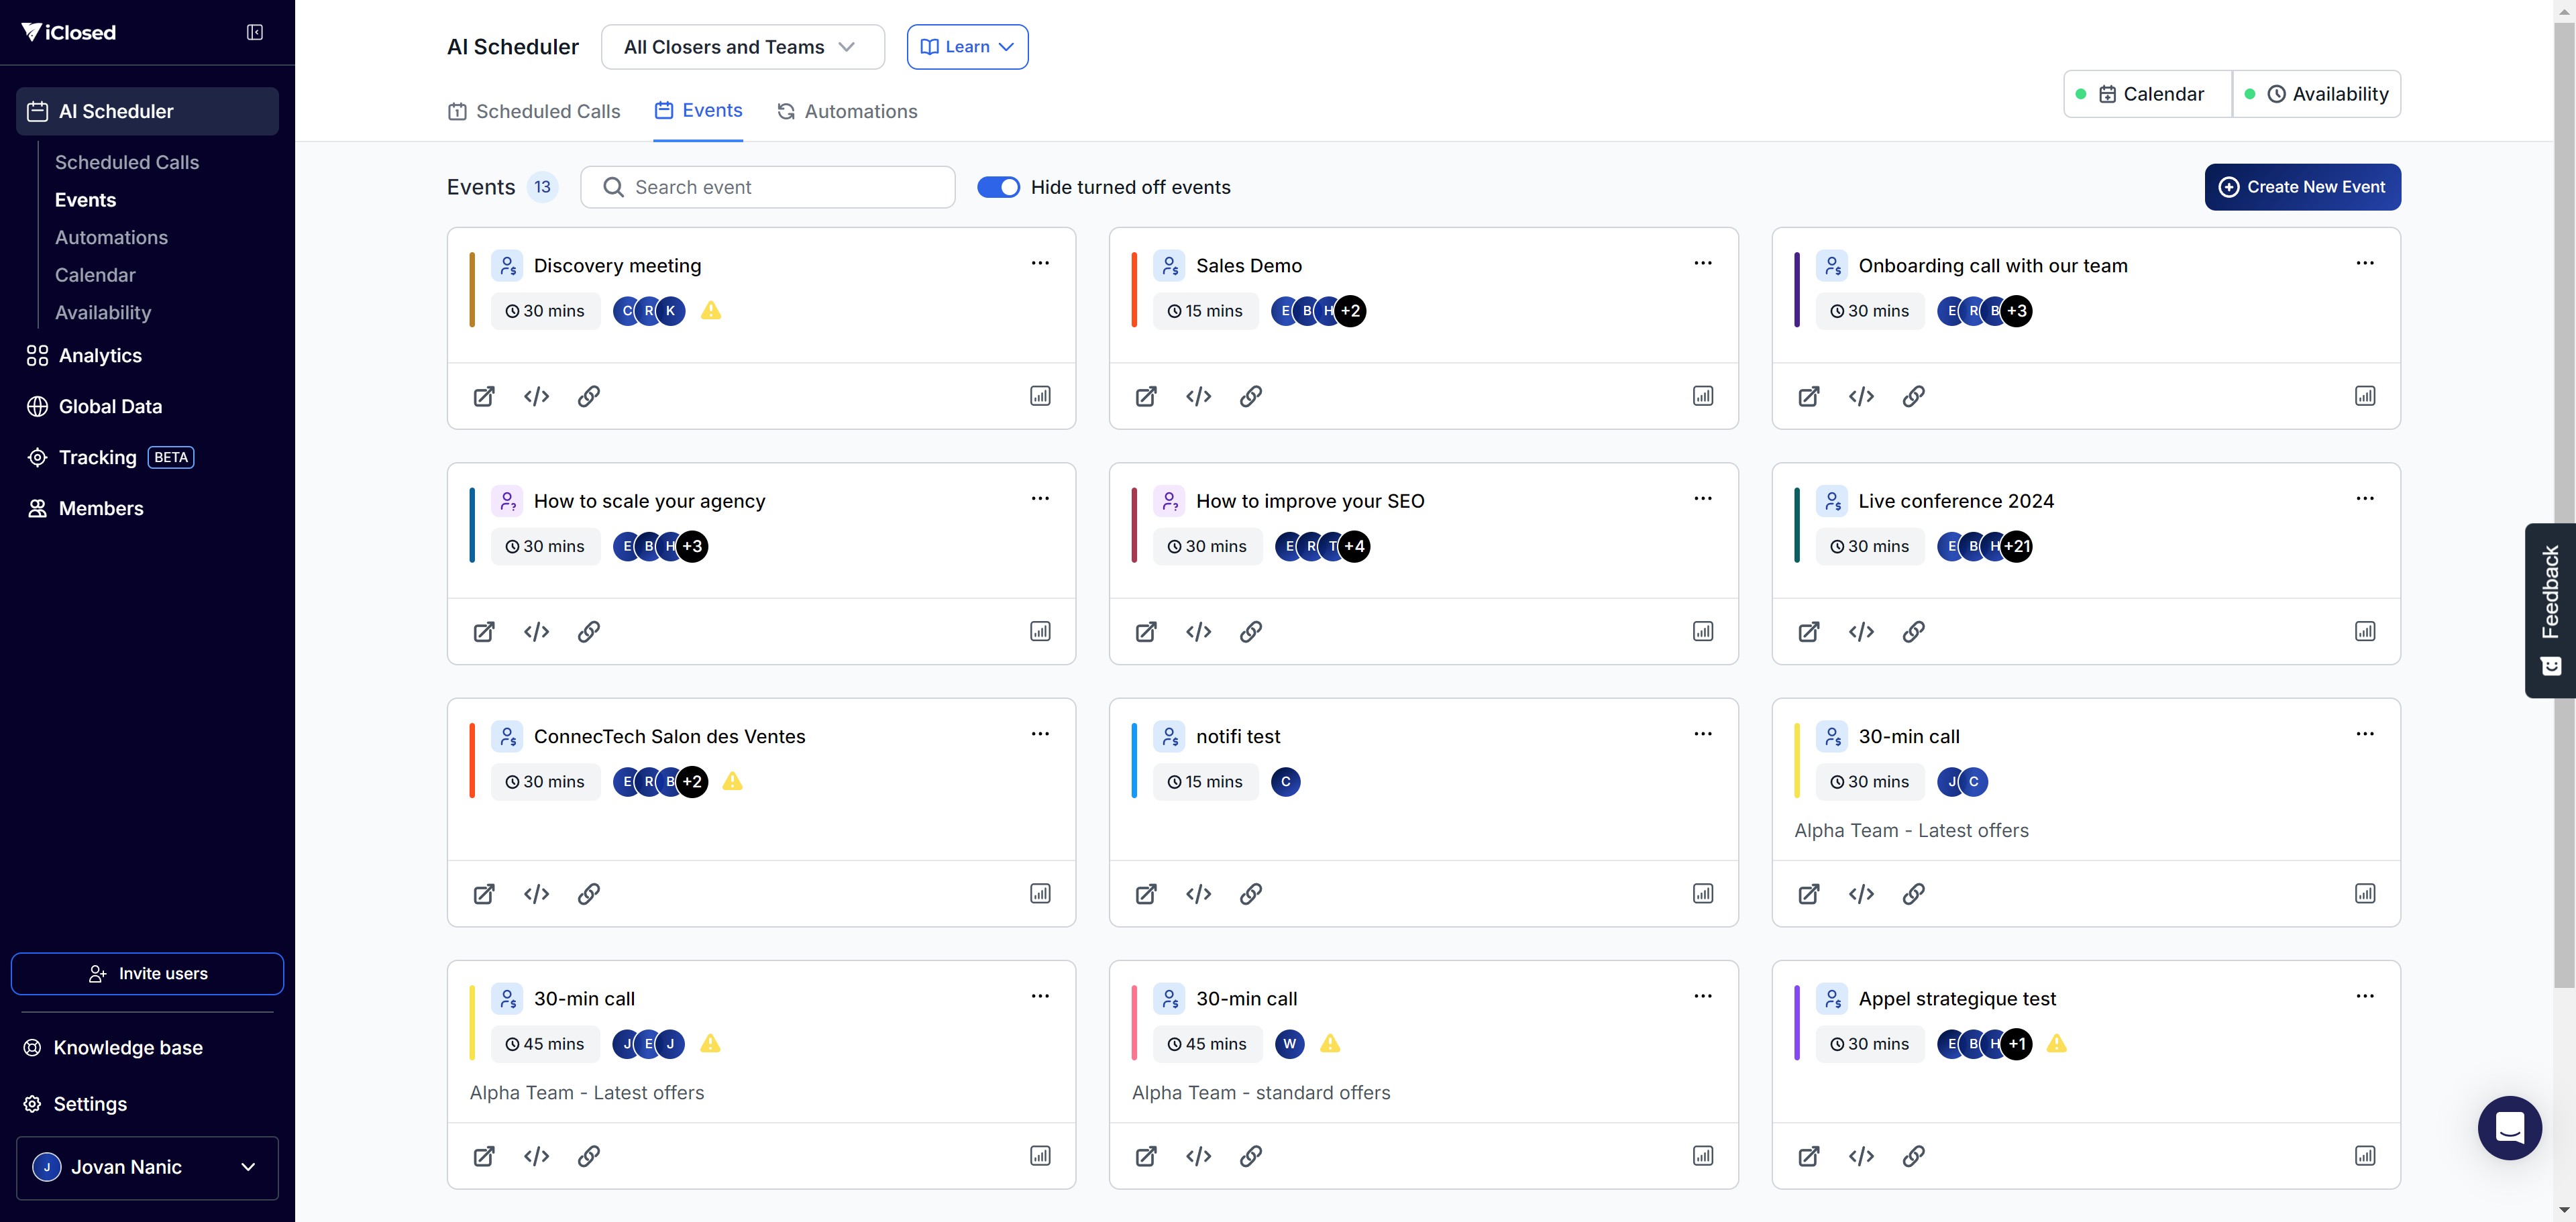Open the chat support bubble
Image resolution: width=2576 pixels, height=1222 pixels.
point(2509,1128)
